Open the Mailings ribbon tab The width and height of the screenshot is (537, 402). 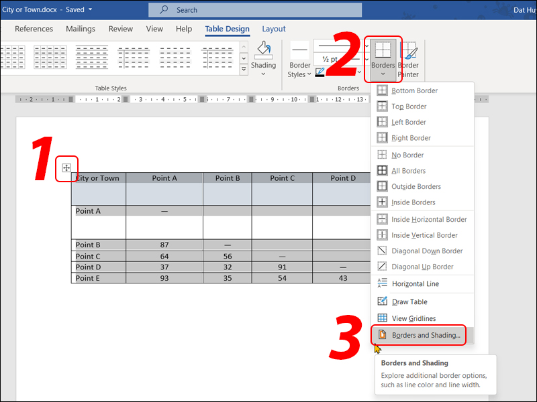(x=82, y=29)
